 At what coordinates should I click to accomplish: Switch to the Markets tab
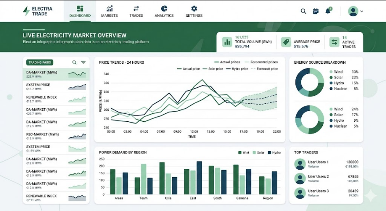click(109, 11)
